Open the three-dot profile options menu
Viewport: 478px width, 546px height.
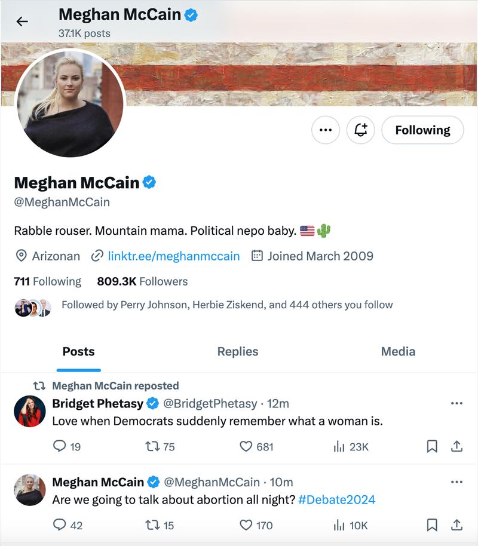pyautogui.click(x=326, y=130)
